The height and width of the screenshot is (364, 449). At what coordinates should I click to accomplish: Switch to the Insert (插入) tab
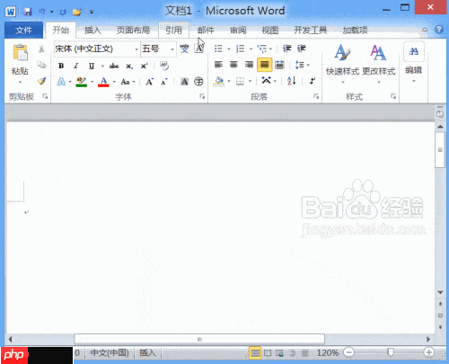click(x=92, y=30)
